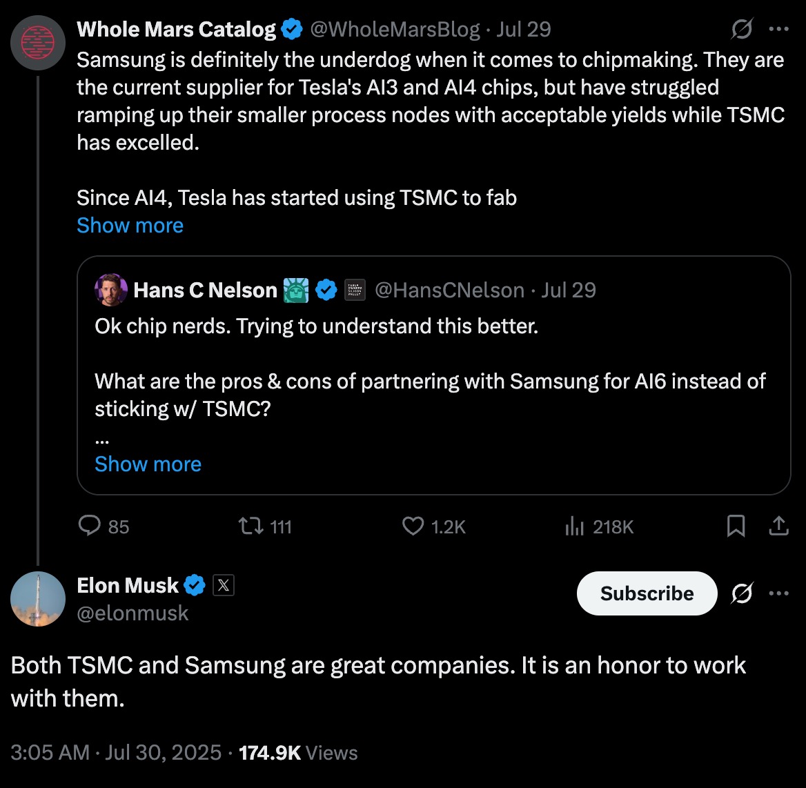Open more options for Whole Mars tweet
The height and width of the screenshot is (788, 806).
tap(778, 30)
